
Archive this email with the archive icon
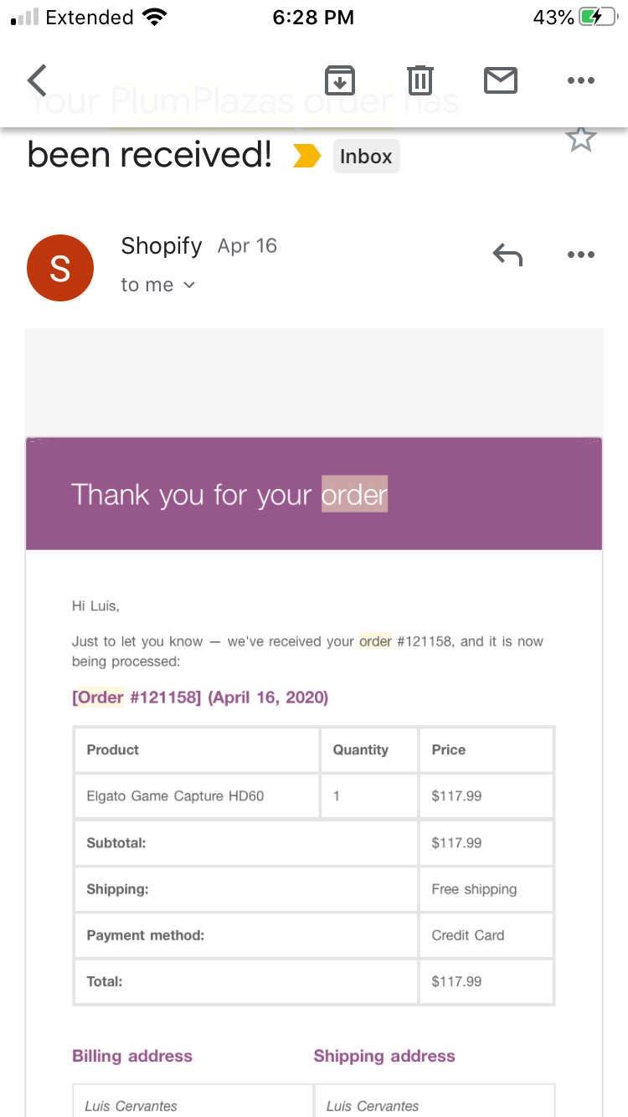coord(340,80)
